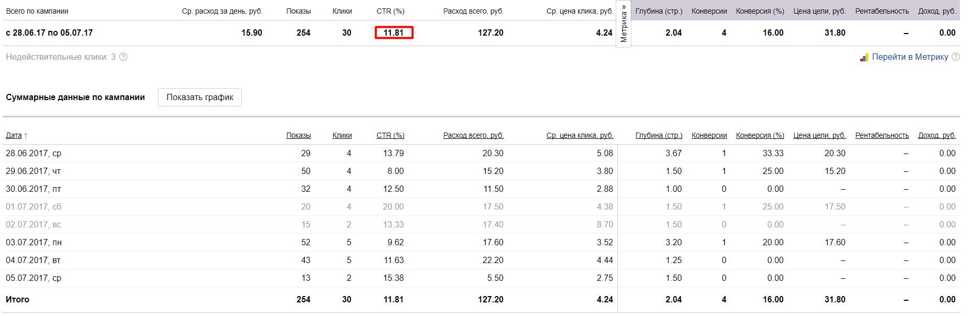Sort table by Показы column header
972x316 pixels.
(x=298, y=135)
